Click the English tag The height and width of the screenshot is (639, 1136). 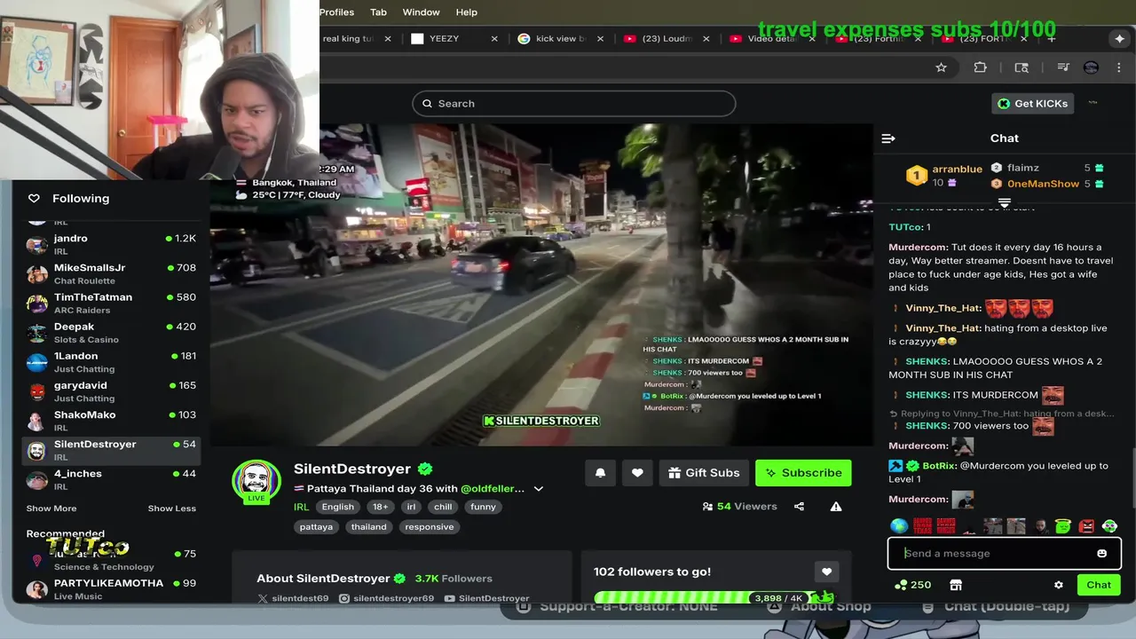pos(338,507)
